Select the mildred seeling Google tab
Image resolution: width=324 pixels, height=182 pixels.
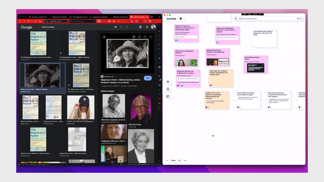[139, 17]
